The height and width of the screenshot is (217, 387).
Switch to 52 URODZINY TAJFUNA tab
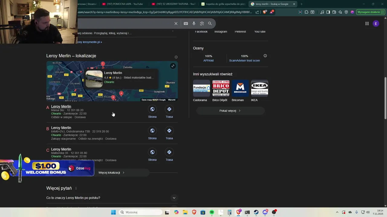[174, 4]
